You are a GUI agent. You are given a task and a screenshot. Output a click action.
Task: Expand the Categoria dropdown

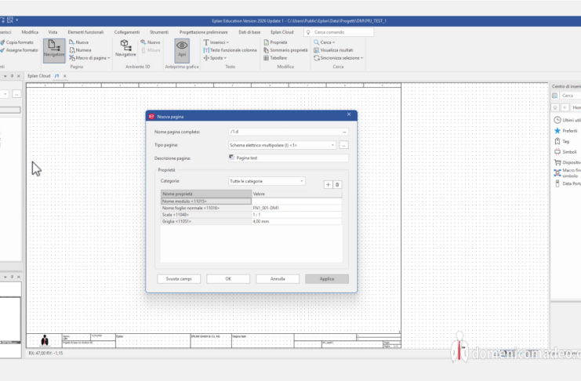coord(302,181)
